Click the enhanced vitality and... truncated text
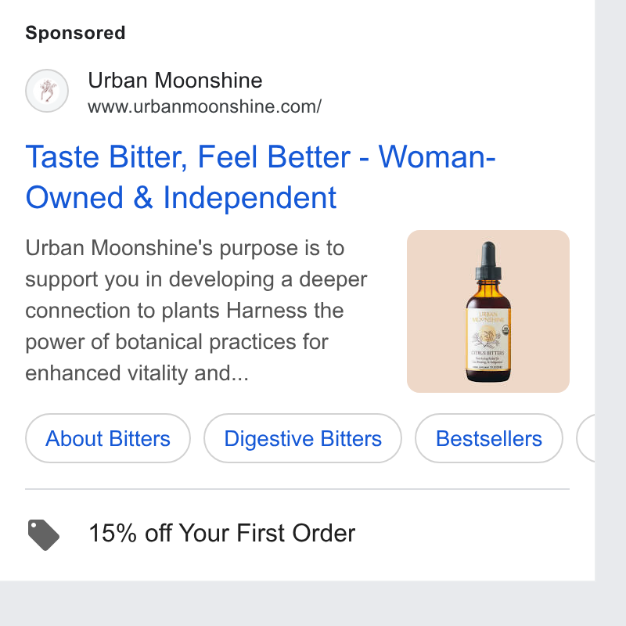Image resolution: width=626 pixels, height=626 pixels. point(137,373)
